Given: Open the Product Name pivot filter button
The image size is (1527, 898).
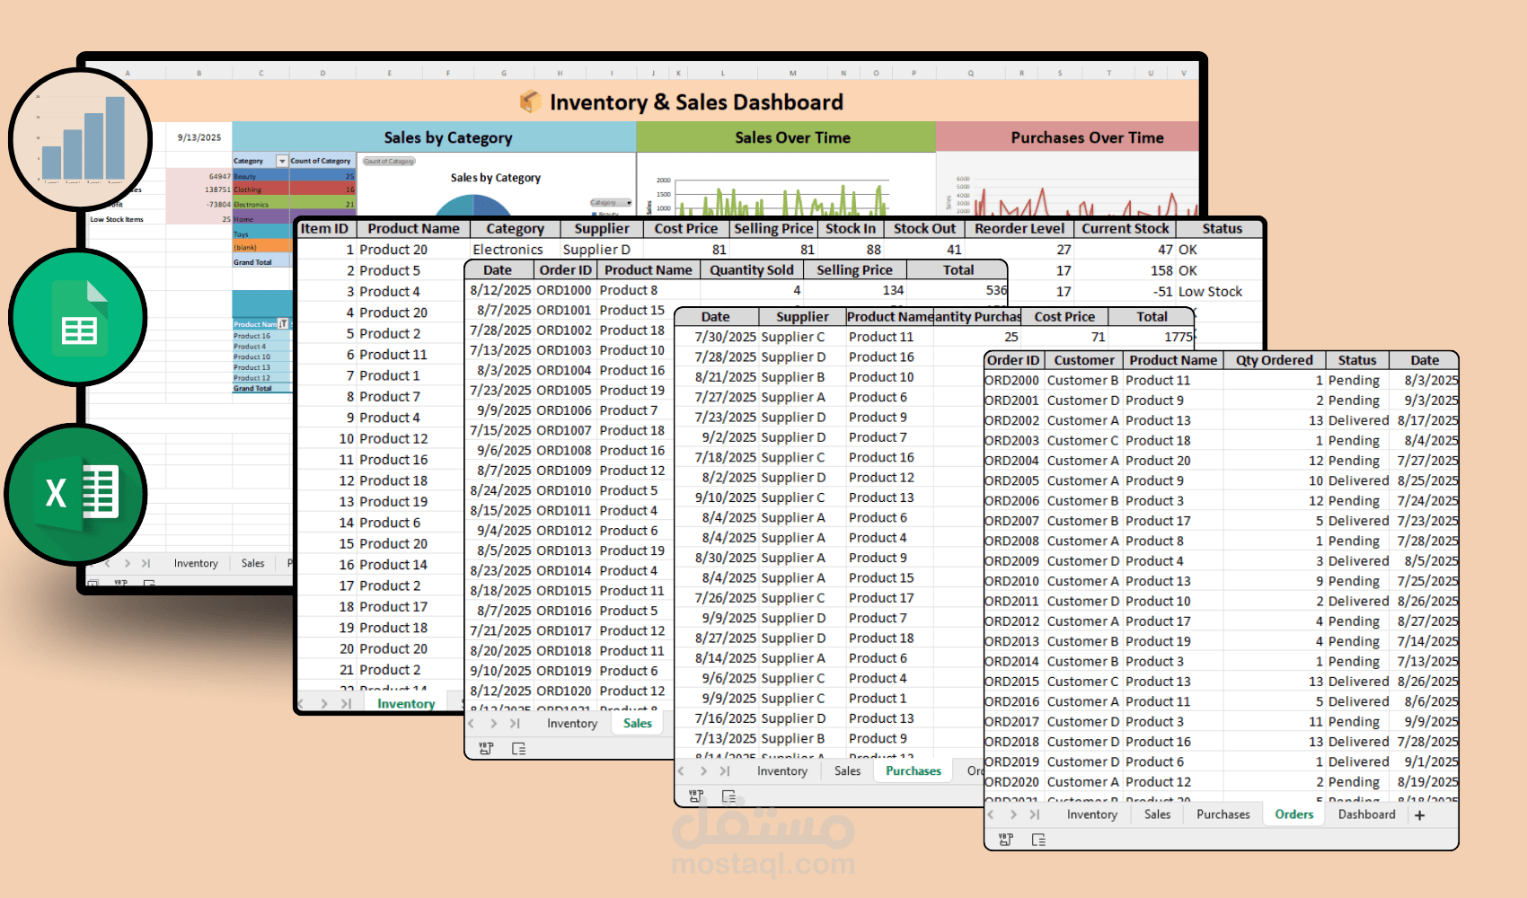Looking at the screenshot, I should pos(284,324).
